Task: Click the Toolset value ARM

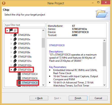Action: tap(74, 35)
